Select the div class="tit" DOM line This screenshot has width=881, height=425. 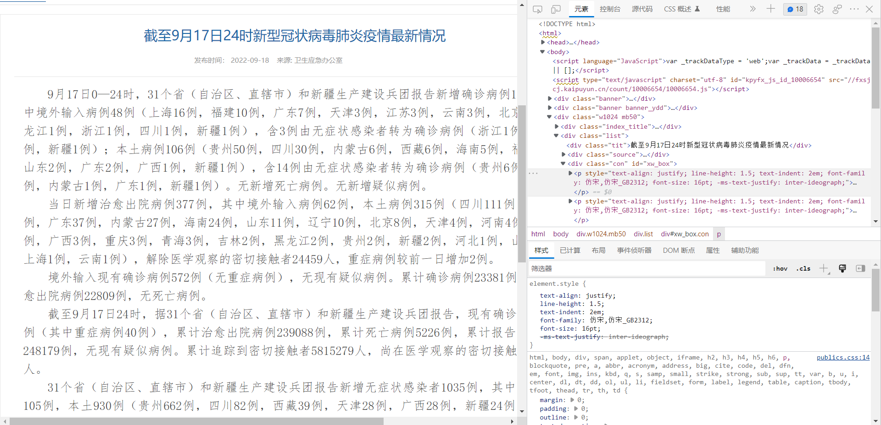coord(689,145)
